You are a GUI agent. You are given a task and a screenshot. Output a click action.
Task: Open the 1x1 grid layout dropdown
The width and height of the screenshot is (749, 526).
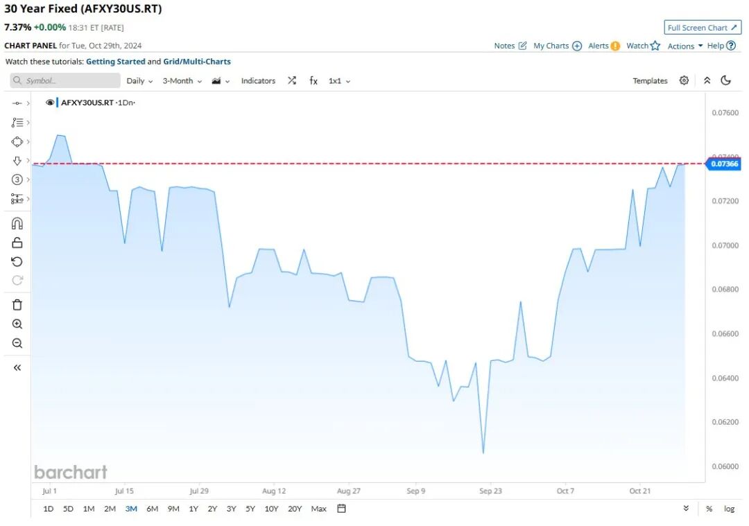coord(339,81)
